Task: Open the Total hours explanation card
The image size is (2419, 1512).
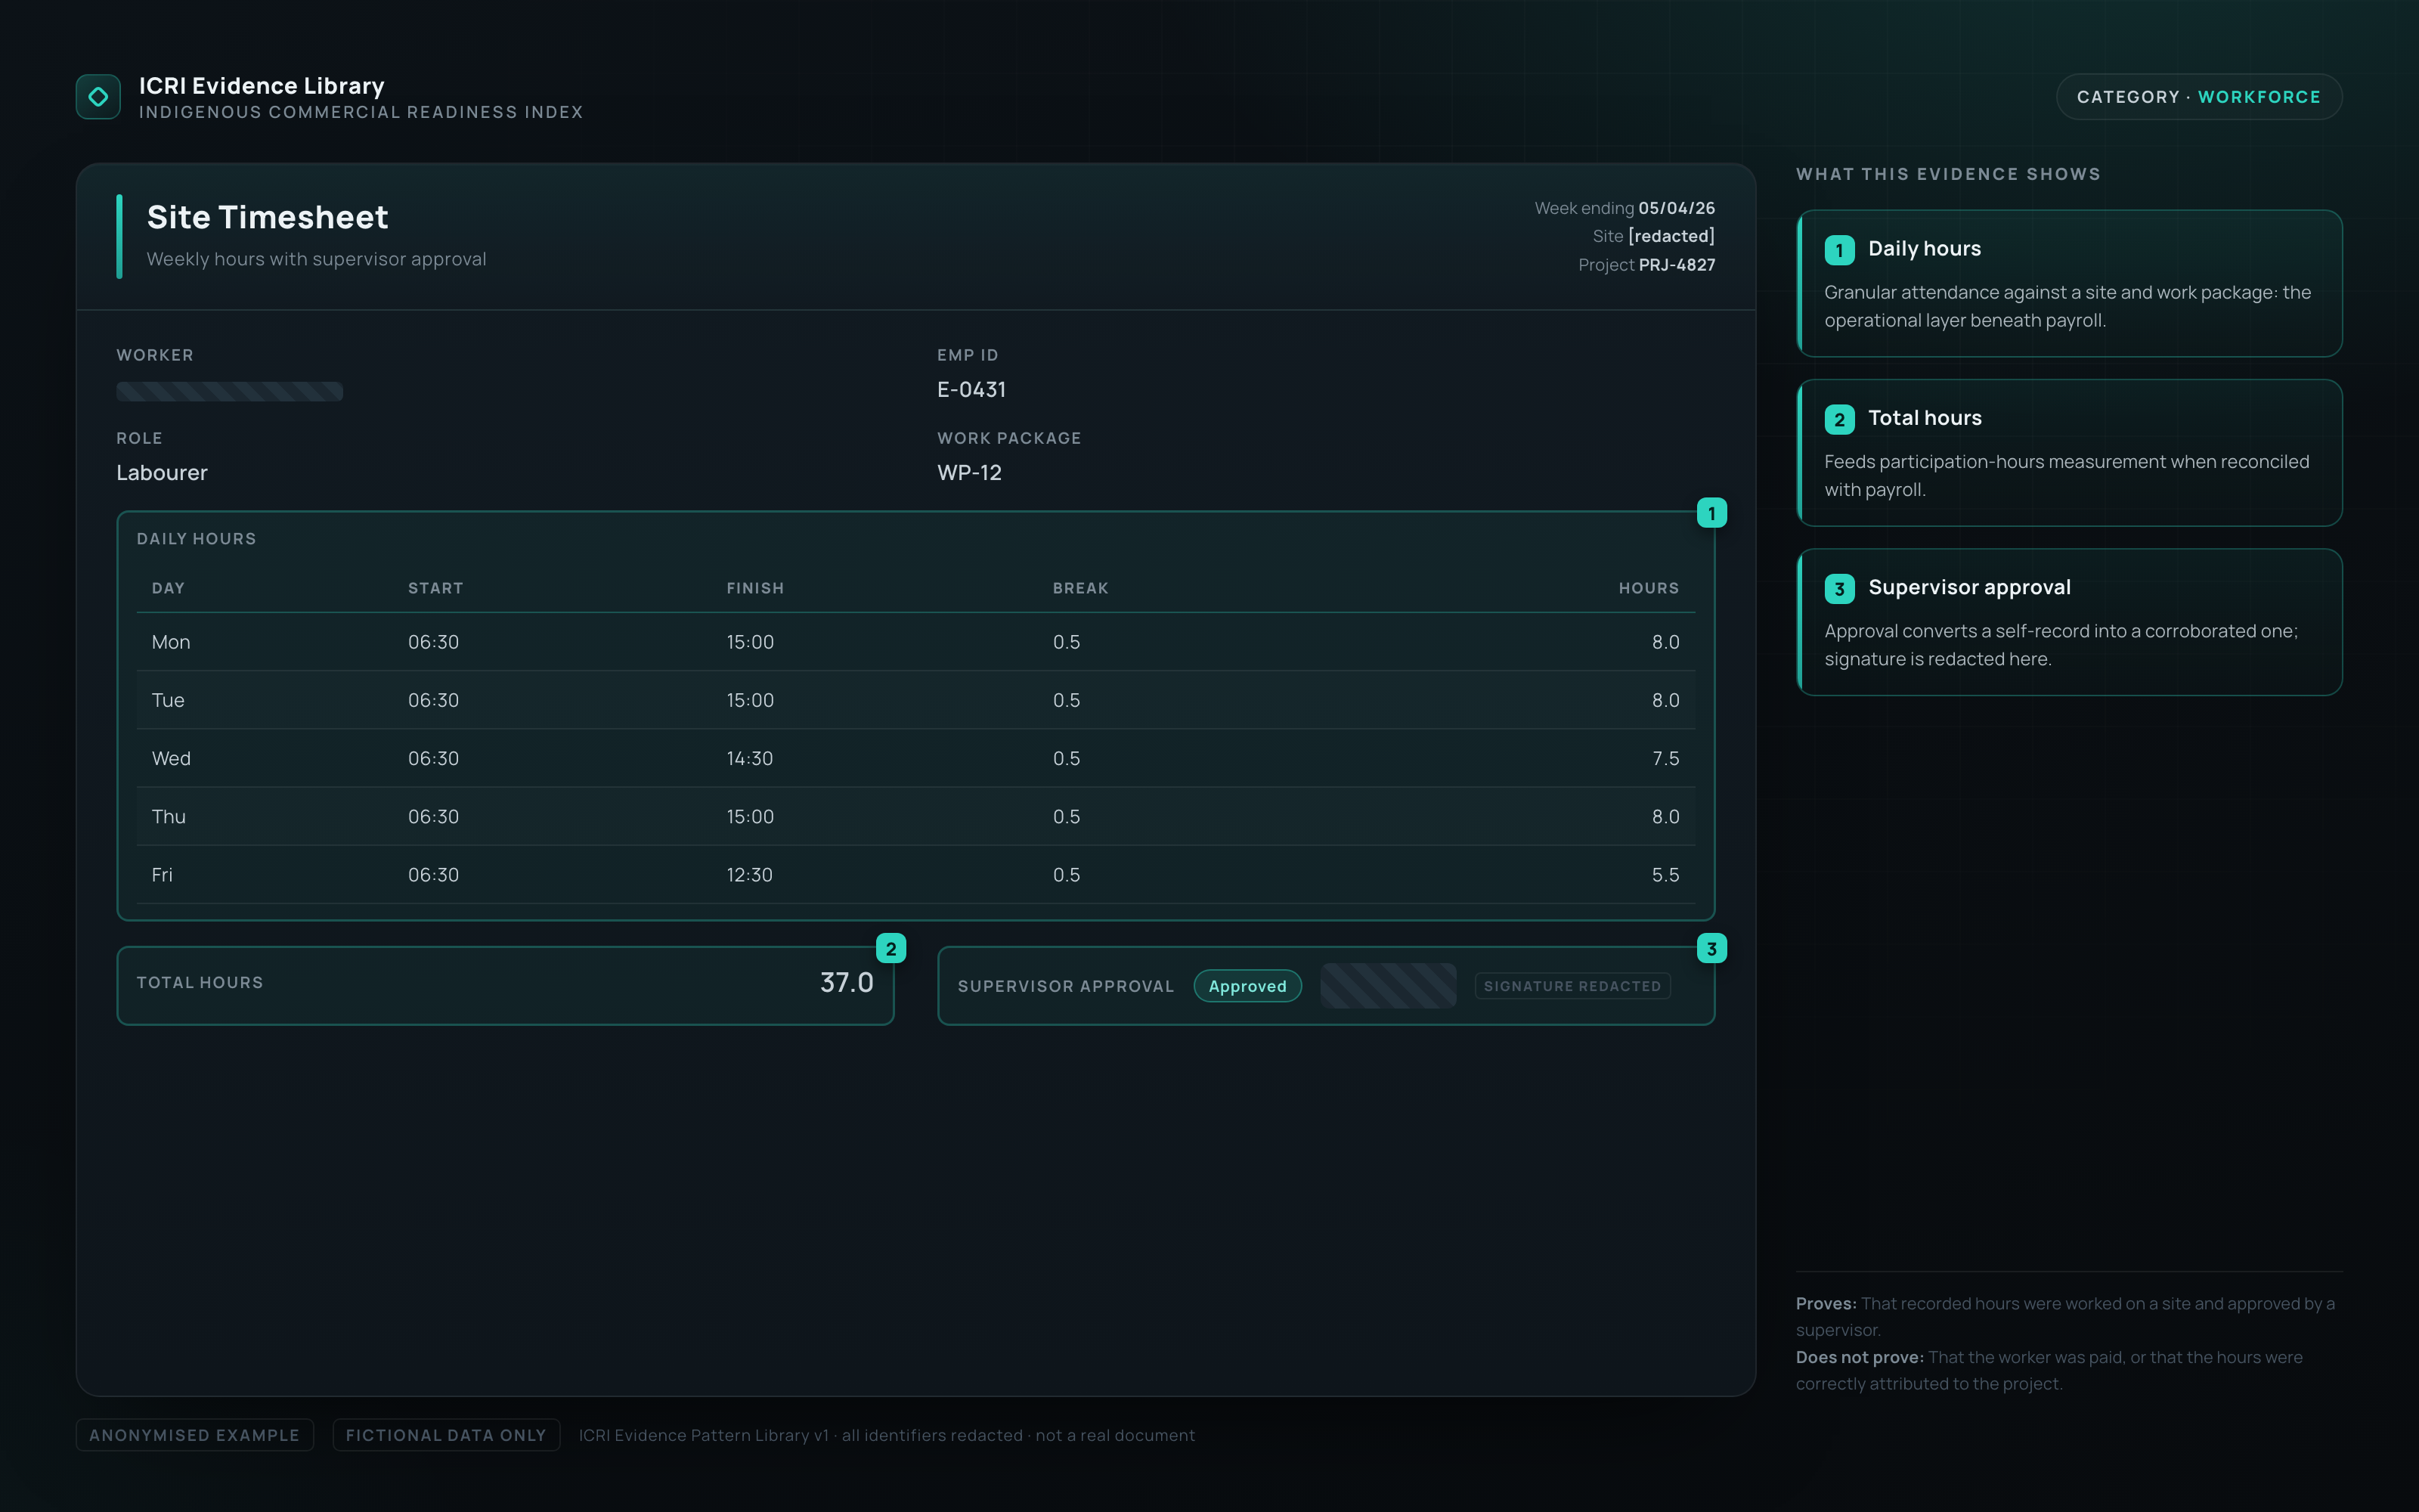Action: point(2069,453)
